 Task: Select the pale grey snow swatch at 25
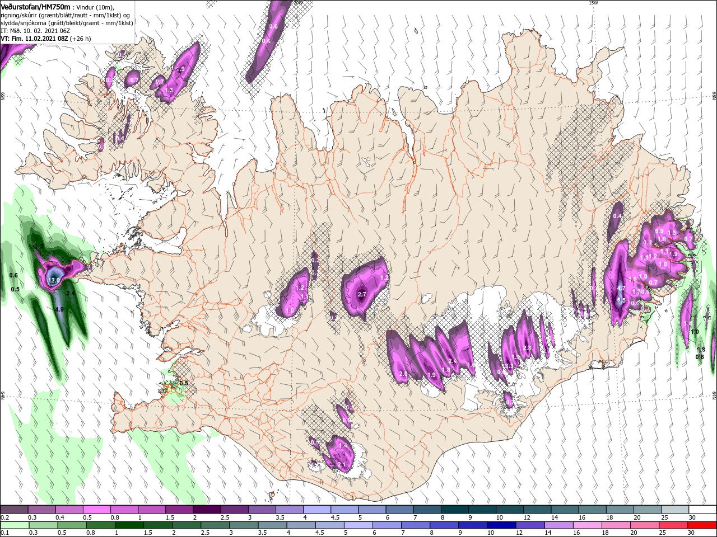[x=675, y=510]
